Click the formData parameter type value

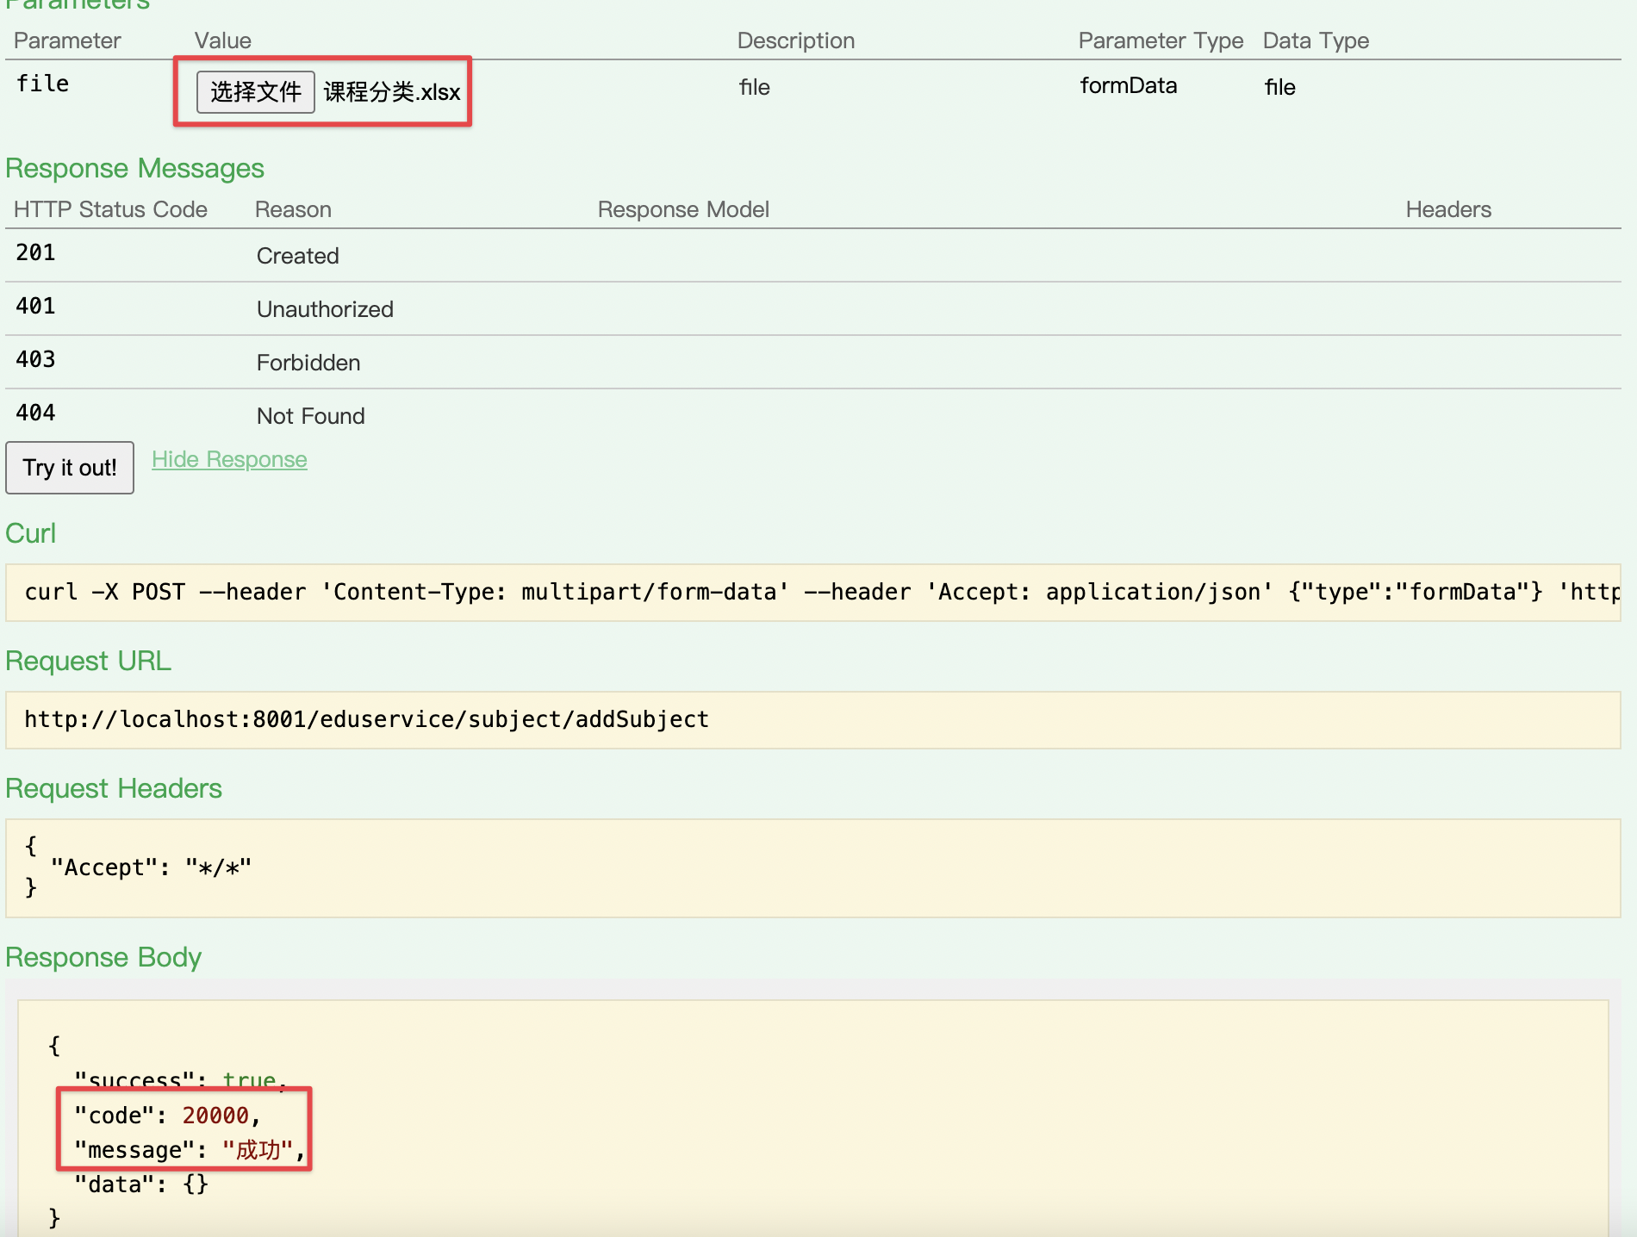1129,85
